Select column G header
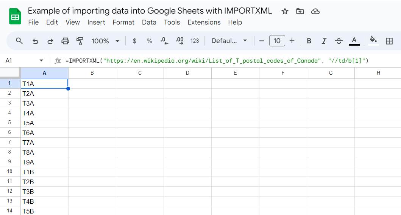 click(x=331, y=73)
